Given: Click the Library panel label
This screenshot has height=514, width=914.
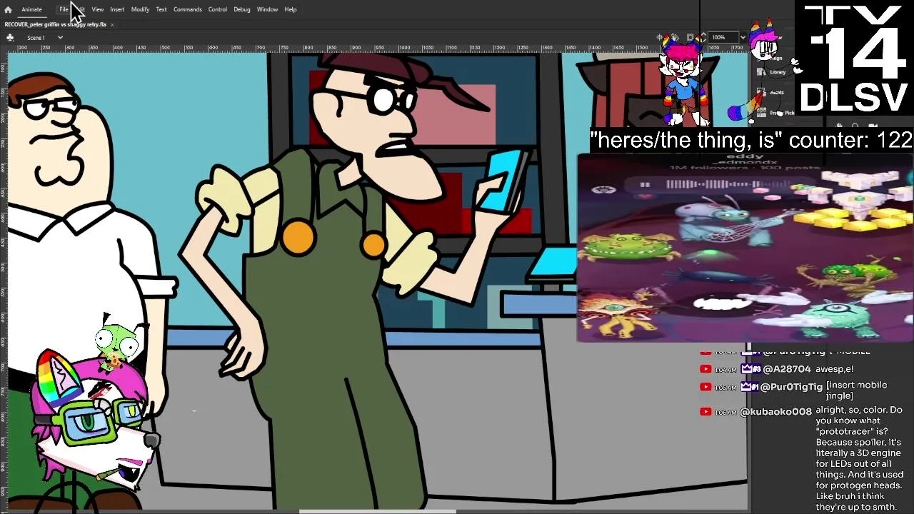Looking at the screenshot, I should (778, 72).
